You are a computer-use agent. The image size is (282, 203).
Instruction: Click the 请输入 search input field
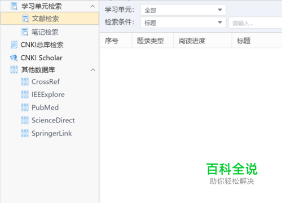(x=255, y=23)
